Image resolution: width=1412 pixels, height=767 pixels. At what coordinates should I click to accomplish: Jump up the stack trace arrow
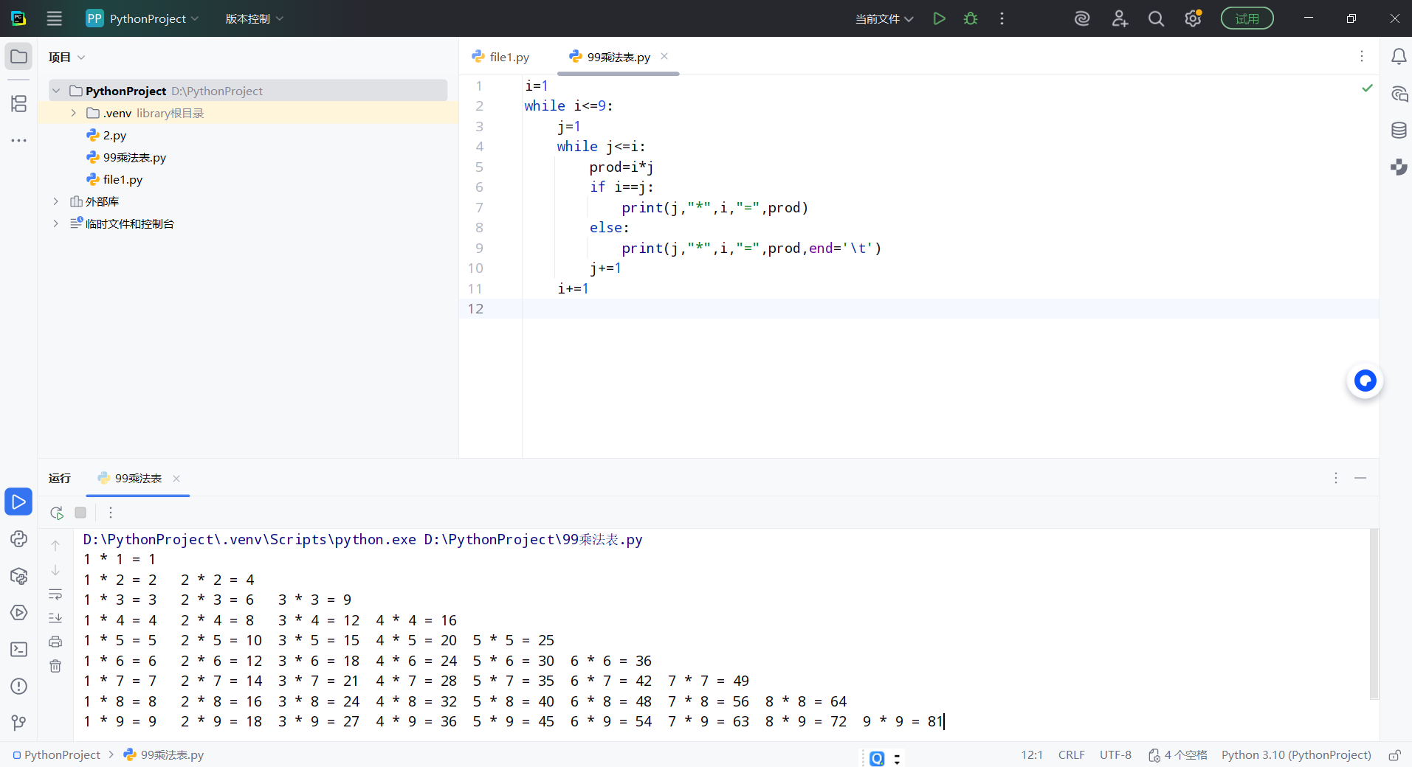(55, 546)
